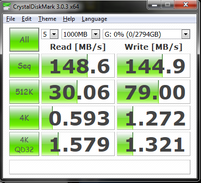201x183 pixels.
Task: Click the CrystalDiskMark title bar icon
Action: point(7,6)
